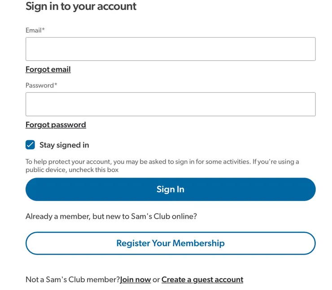
Task: Click the account protection help text
Action: (135, 162)
